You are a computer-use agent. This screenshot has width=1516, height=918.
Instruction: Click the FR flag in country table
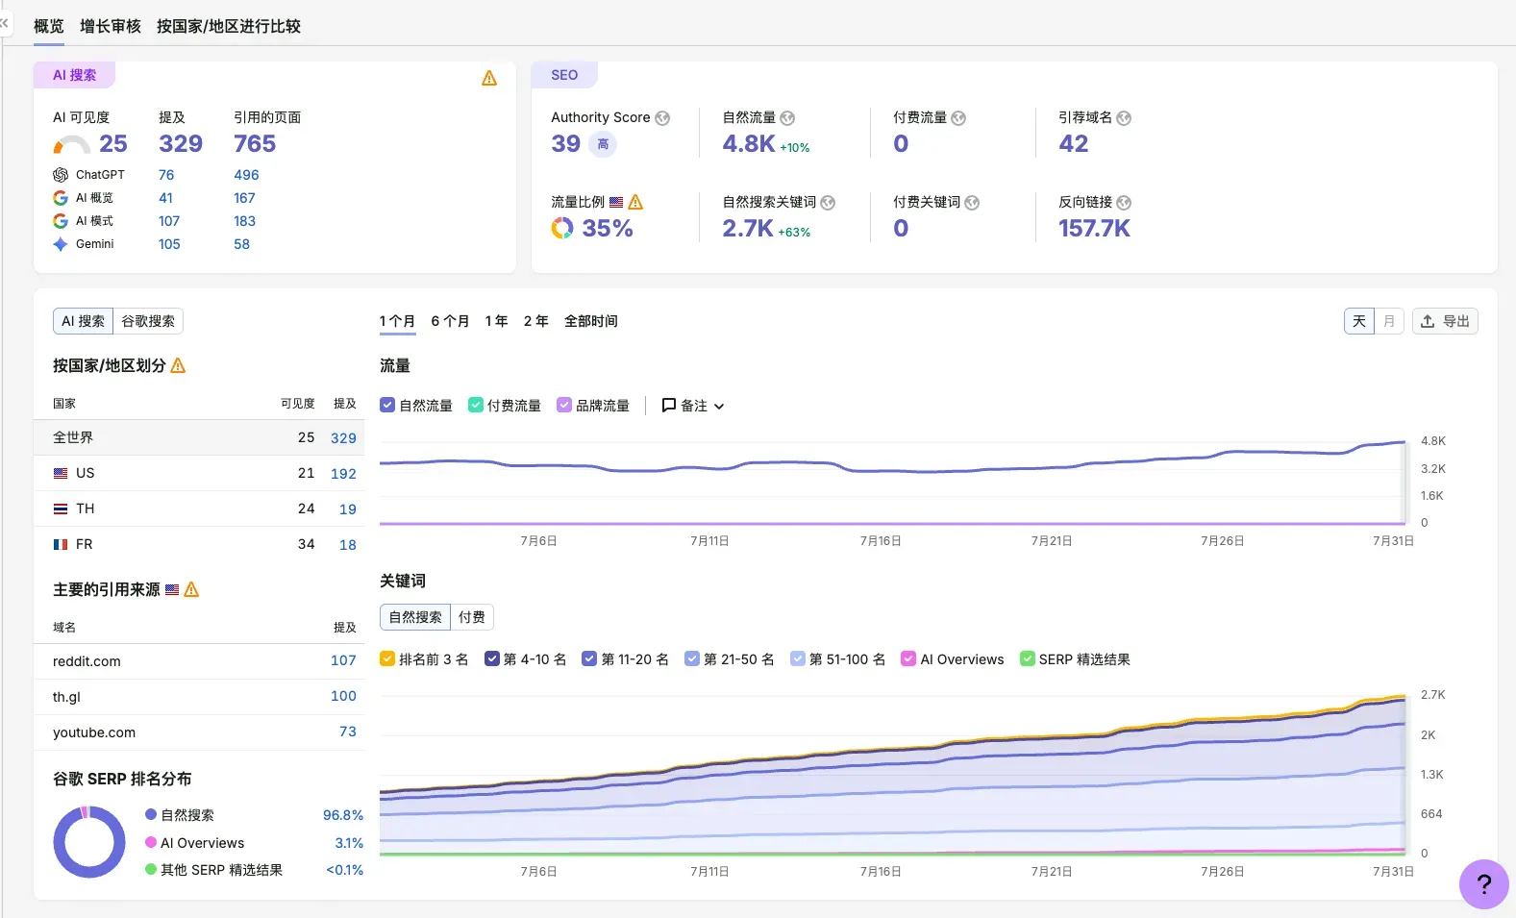click(x=61, y=544)
